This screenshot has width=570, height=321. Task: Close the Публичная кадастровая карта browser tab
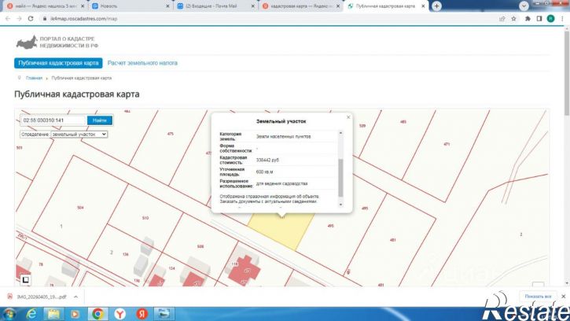(x=423, y=6)
